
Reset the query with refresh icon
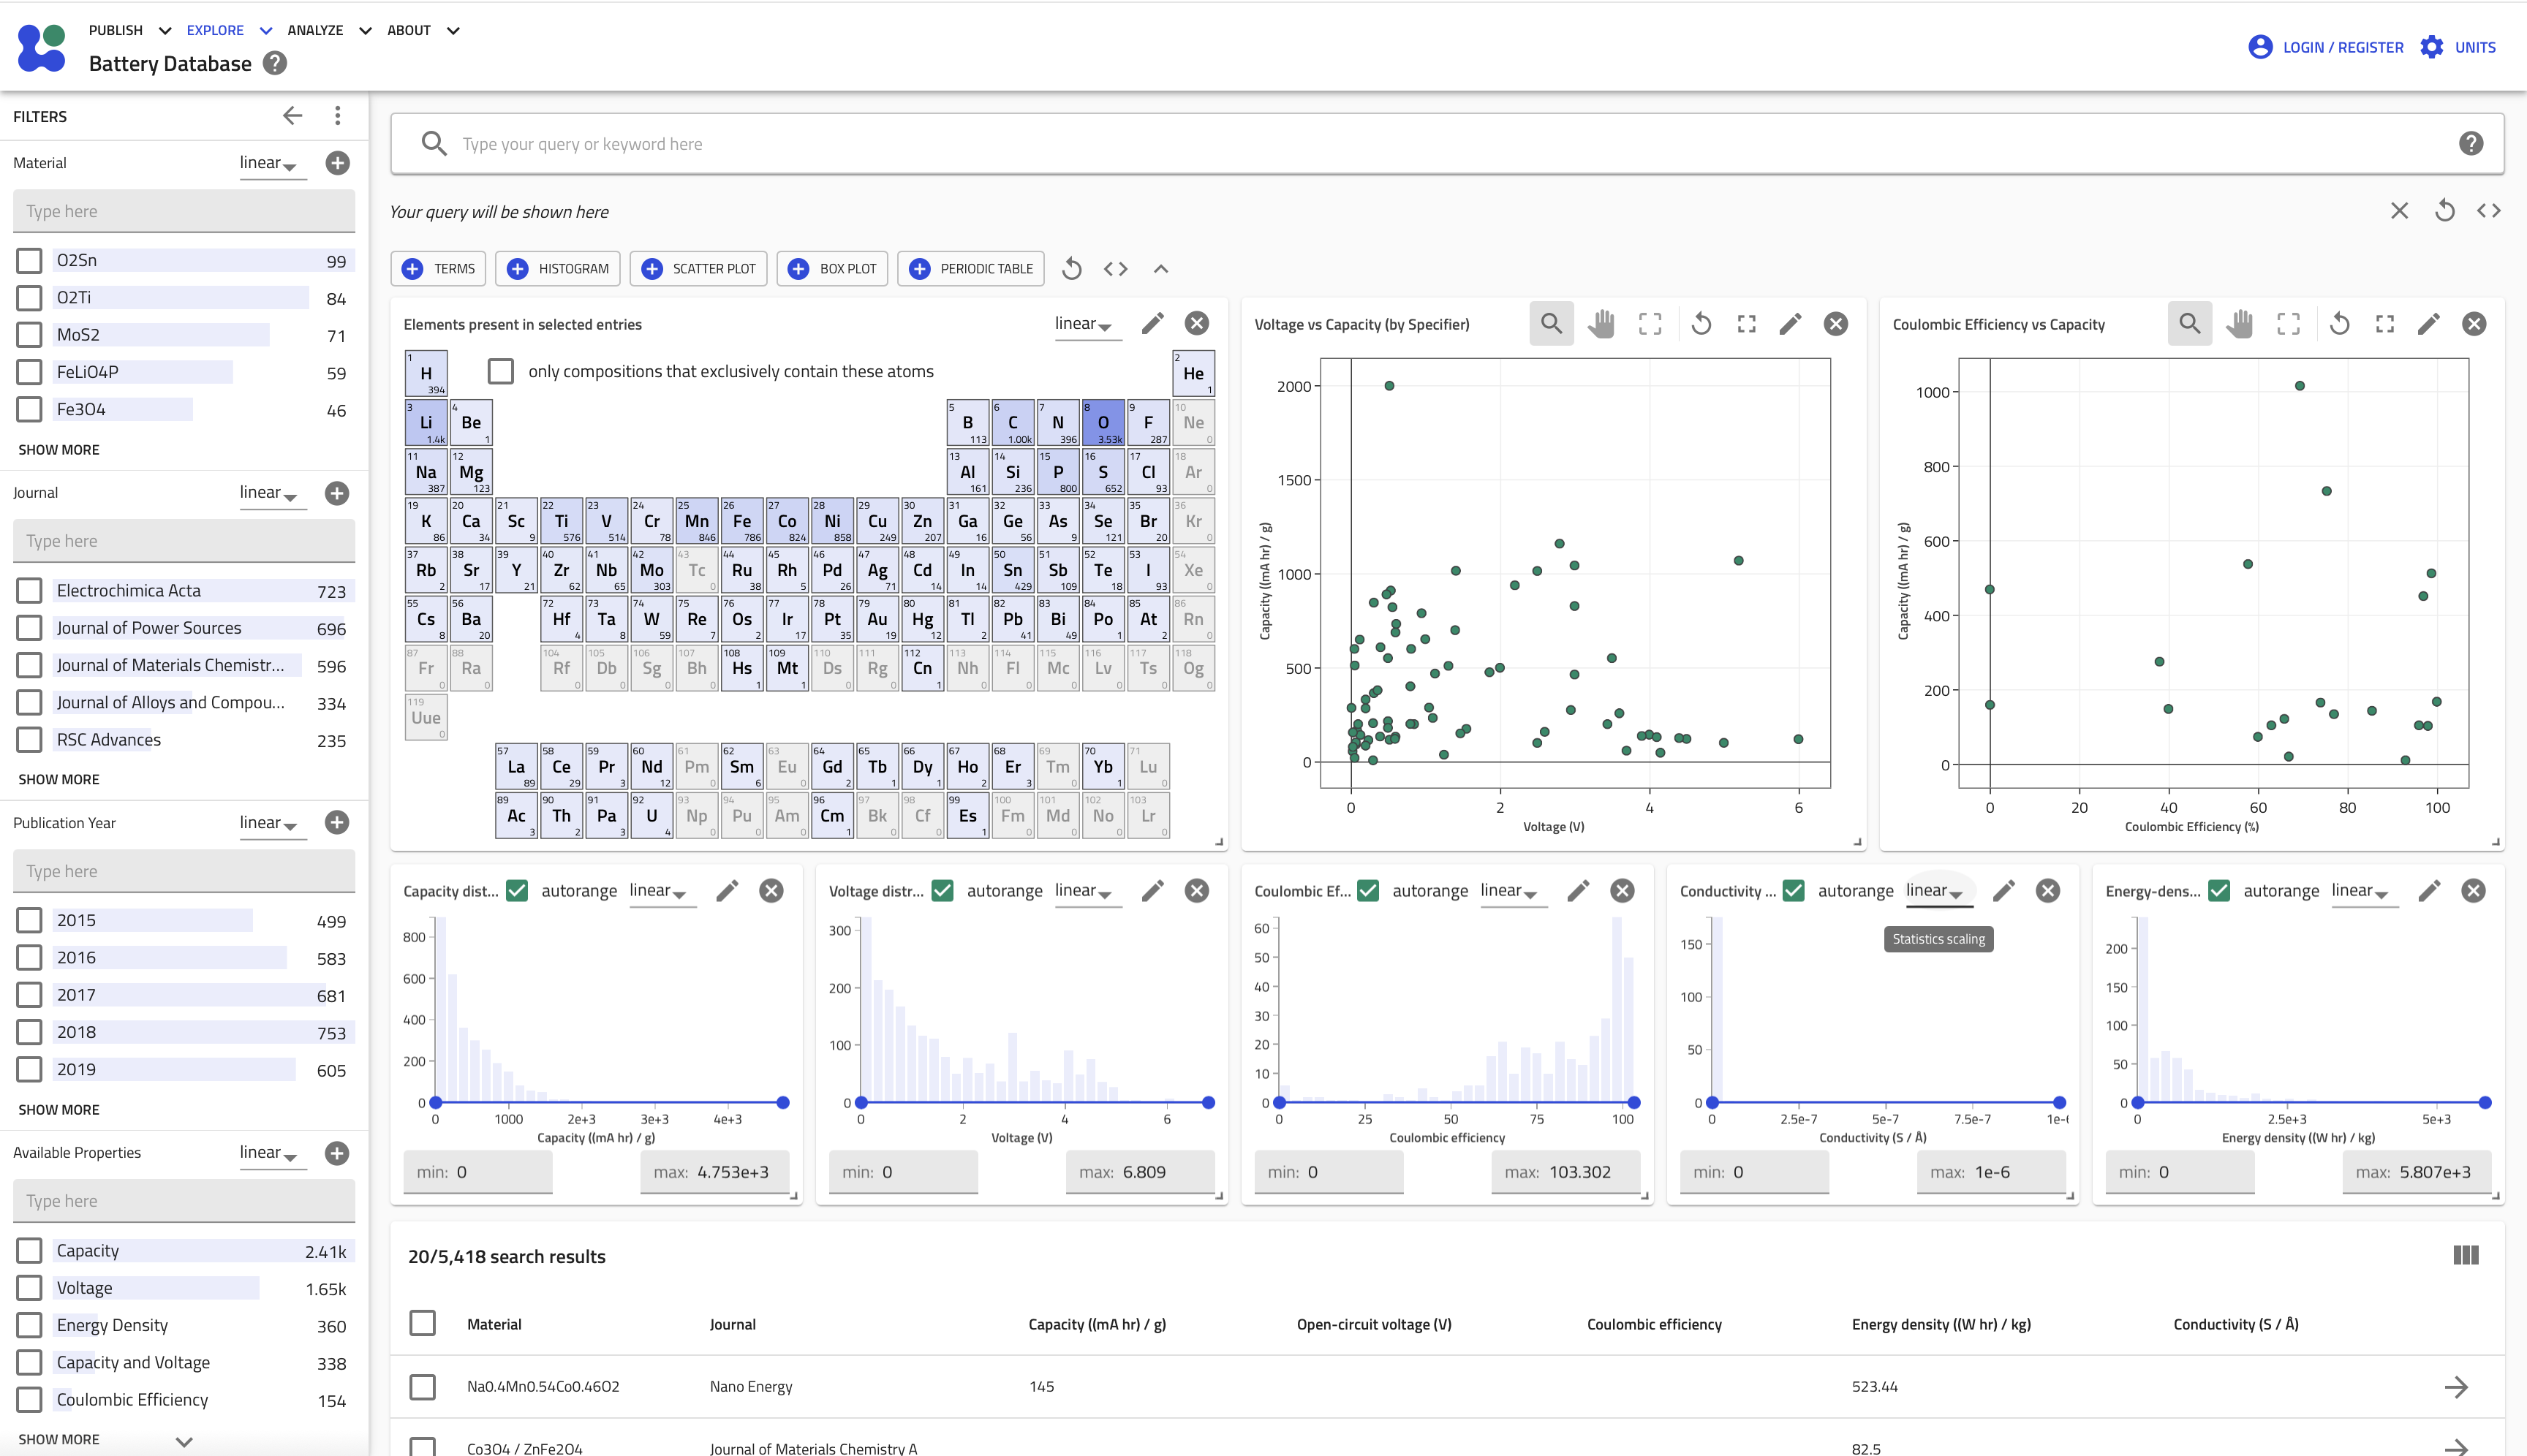coord(2444,211)
